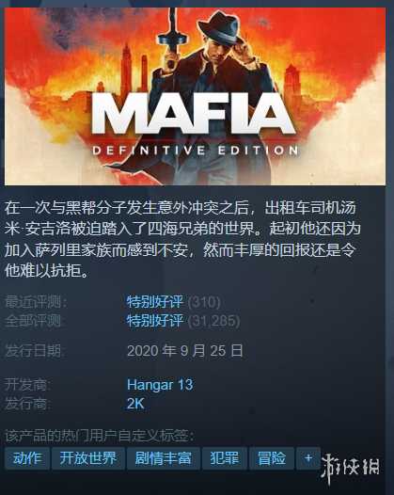Viewport: 394px width, 495px height.
Task: Click the game description paragraph
Action: 181,239
